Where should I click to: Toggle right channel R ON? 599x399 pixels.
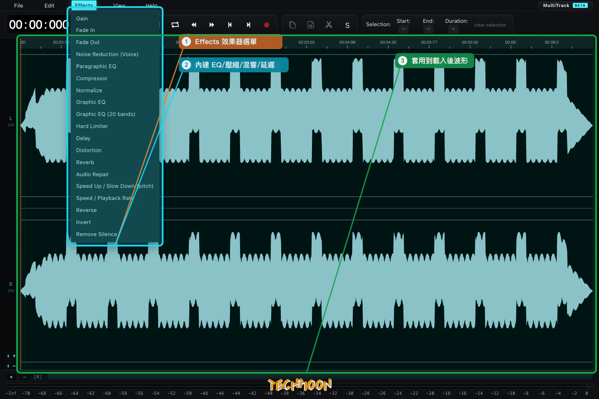coord(11,287)
